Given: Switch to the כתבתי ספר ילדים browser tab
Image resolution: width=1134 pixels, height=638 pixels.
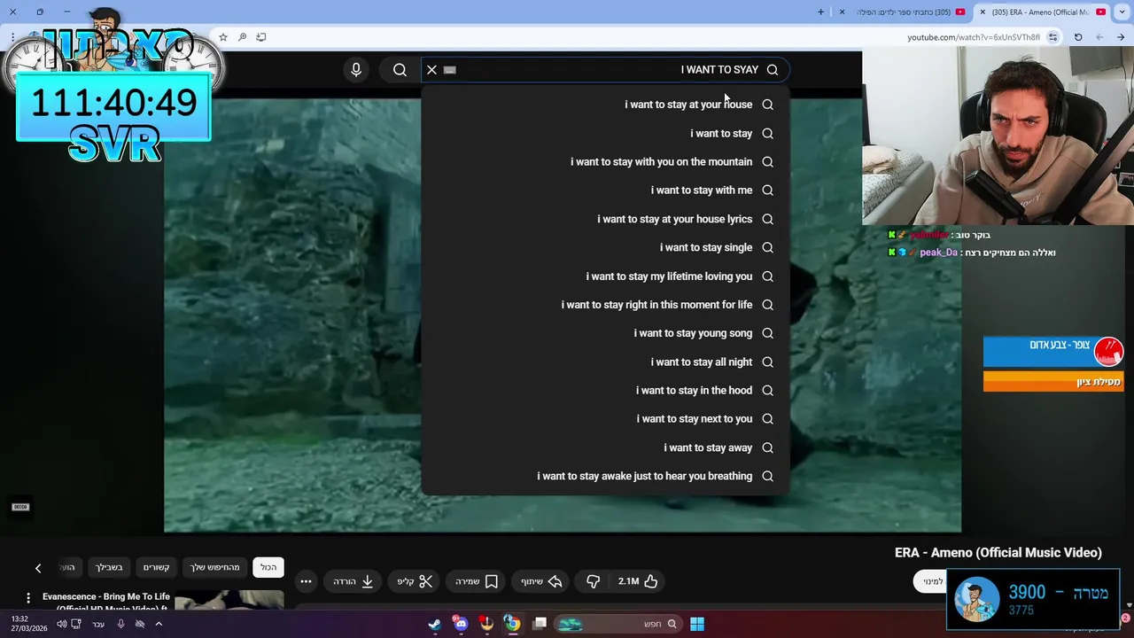Looking at the screenshot, I should point(903,12).
